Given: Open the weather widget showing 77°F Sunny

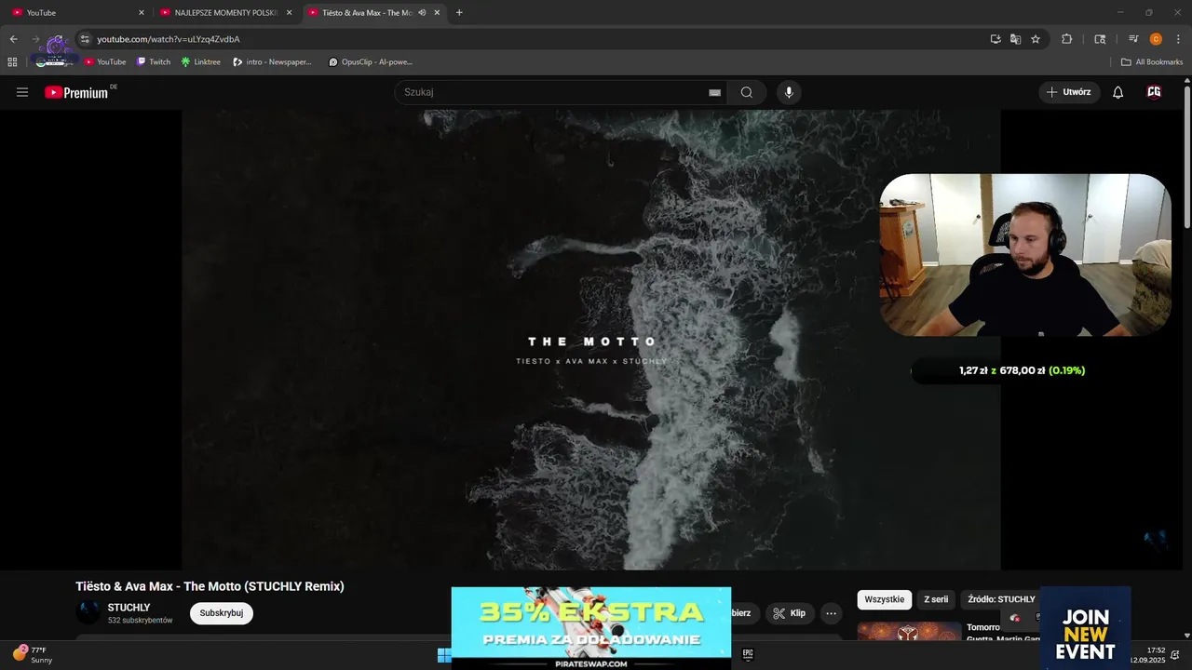Looking at the screenshot, I should click(x=33, y=654).
